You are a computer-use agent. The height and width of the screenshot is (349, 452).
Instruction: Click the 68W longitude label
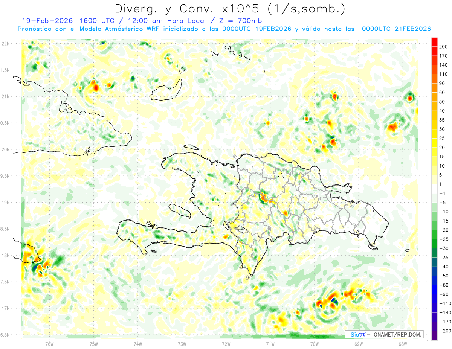tap(403, 343)
